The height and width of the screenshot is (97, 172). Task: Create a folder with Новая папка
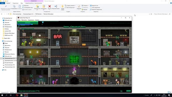click(63, 8)
